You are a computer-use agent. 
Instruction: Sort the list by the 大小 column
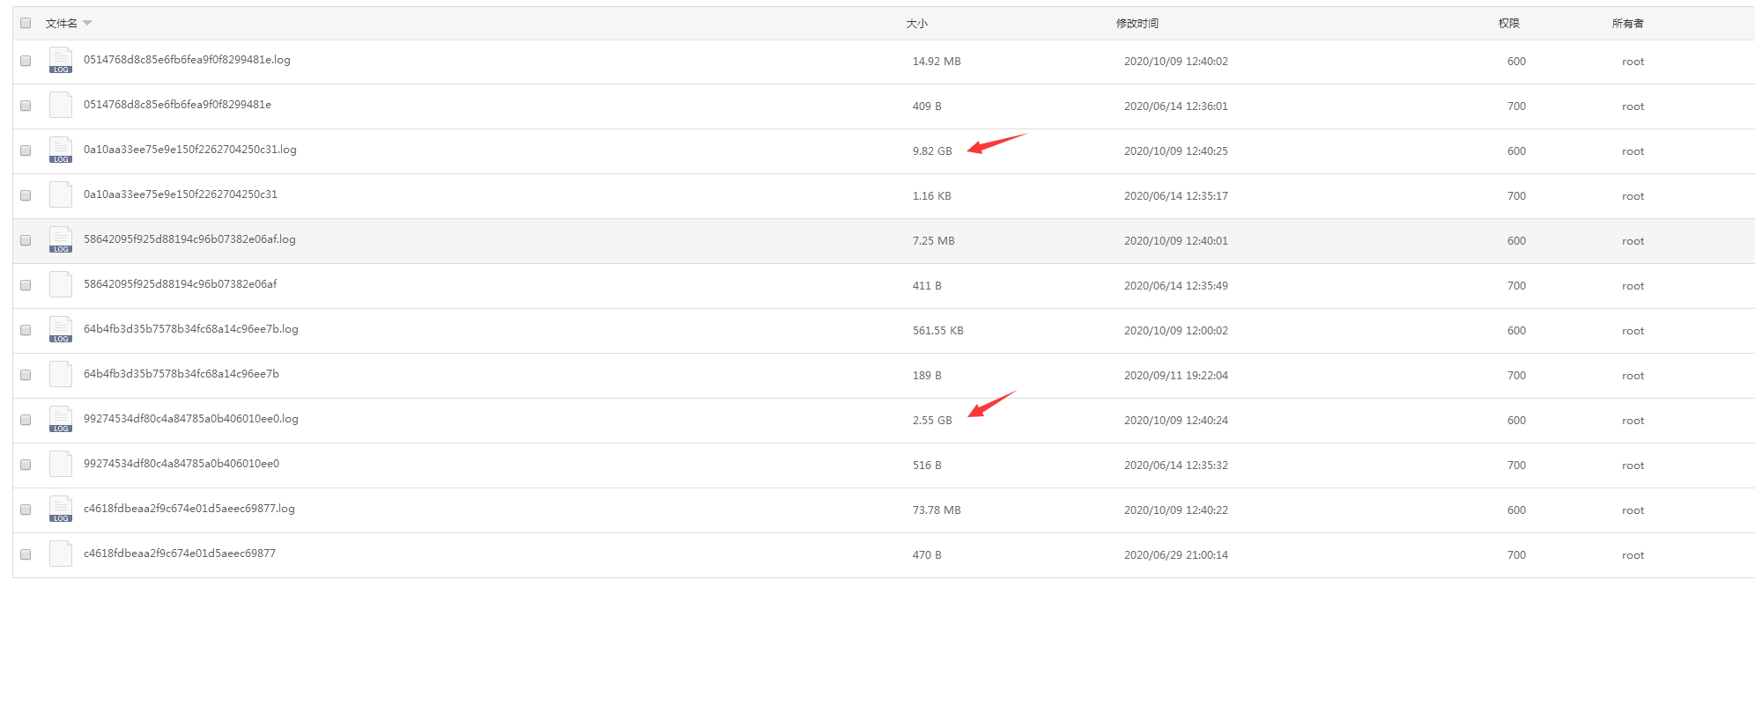tap(916, 24)
